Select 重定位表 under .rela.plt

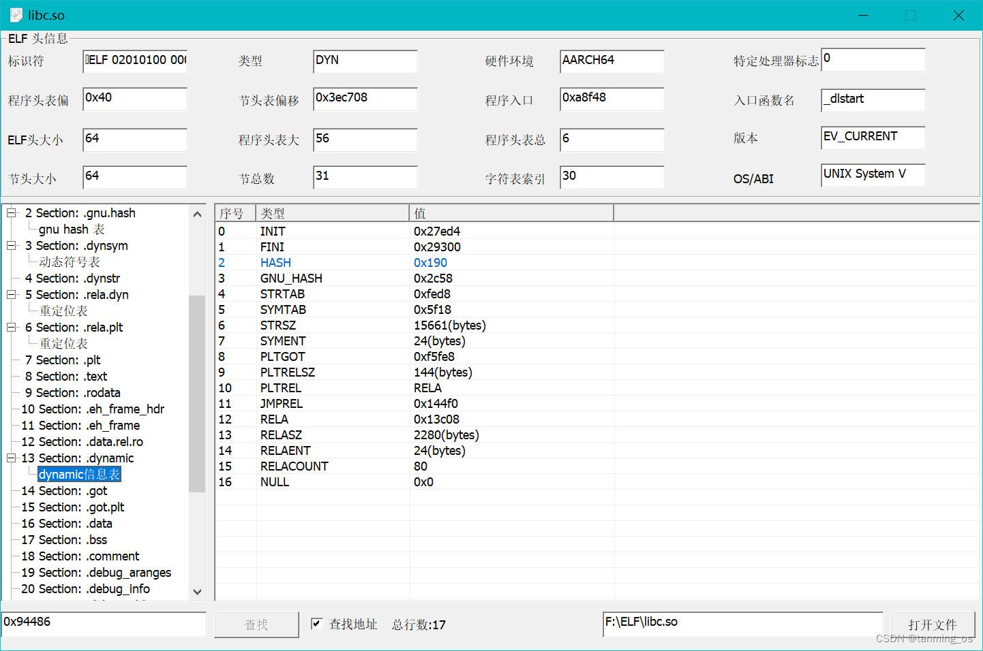click(x=62, y=343)
